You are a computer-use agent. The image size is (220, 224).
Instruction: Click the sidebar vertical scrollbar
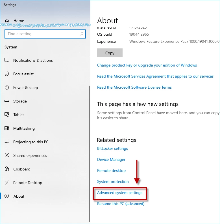(x=90, y=154)
